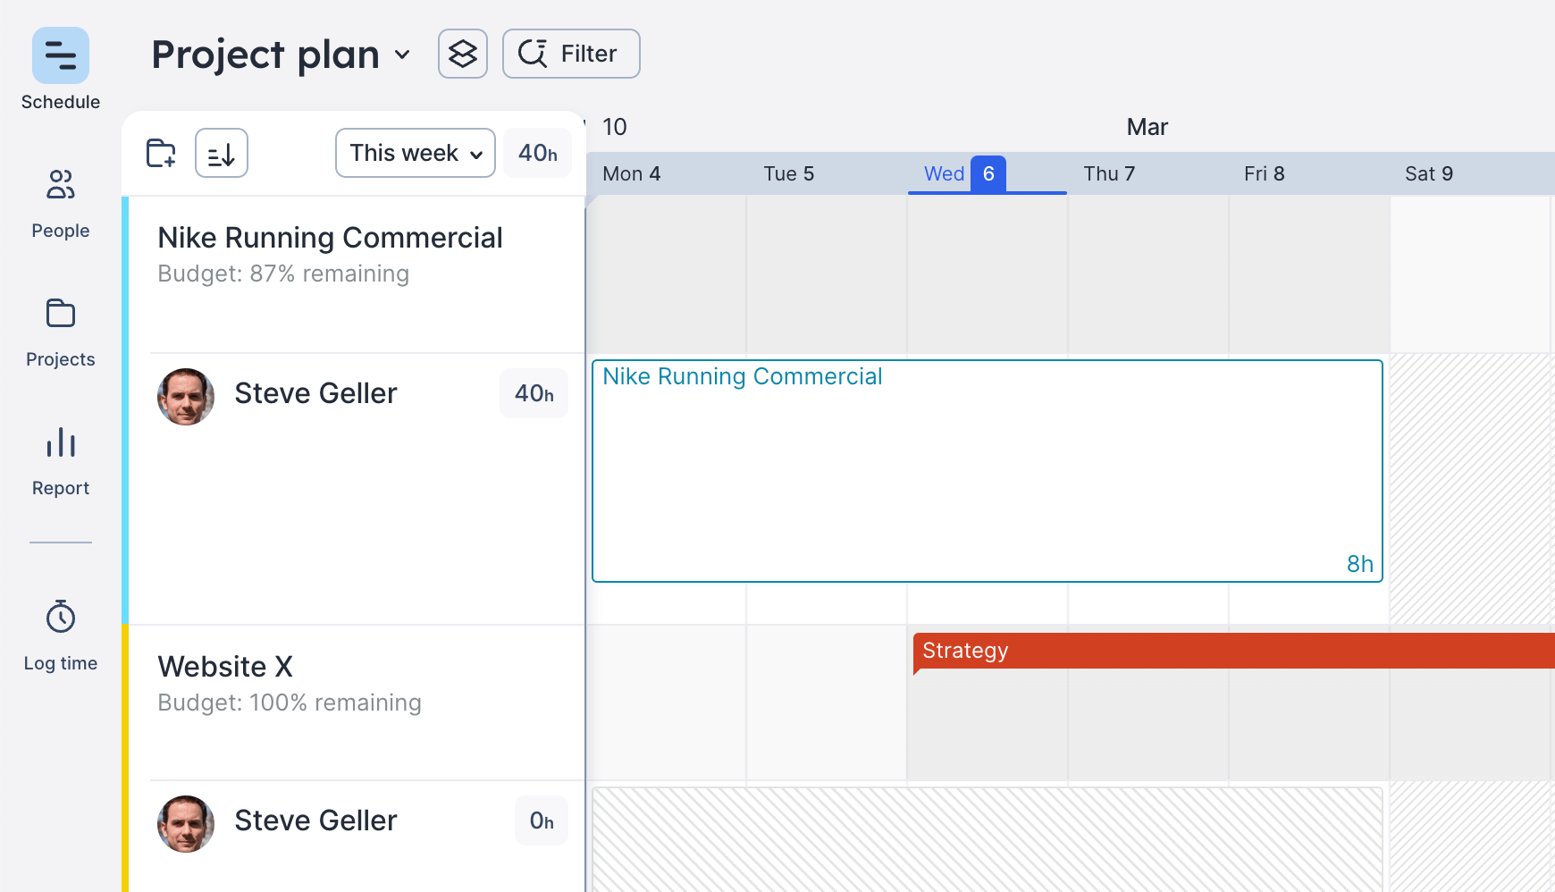Click the 8h label on allocation
Viewport: 1555px width, 892px height.
coord(1360,564)
